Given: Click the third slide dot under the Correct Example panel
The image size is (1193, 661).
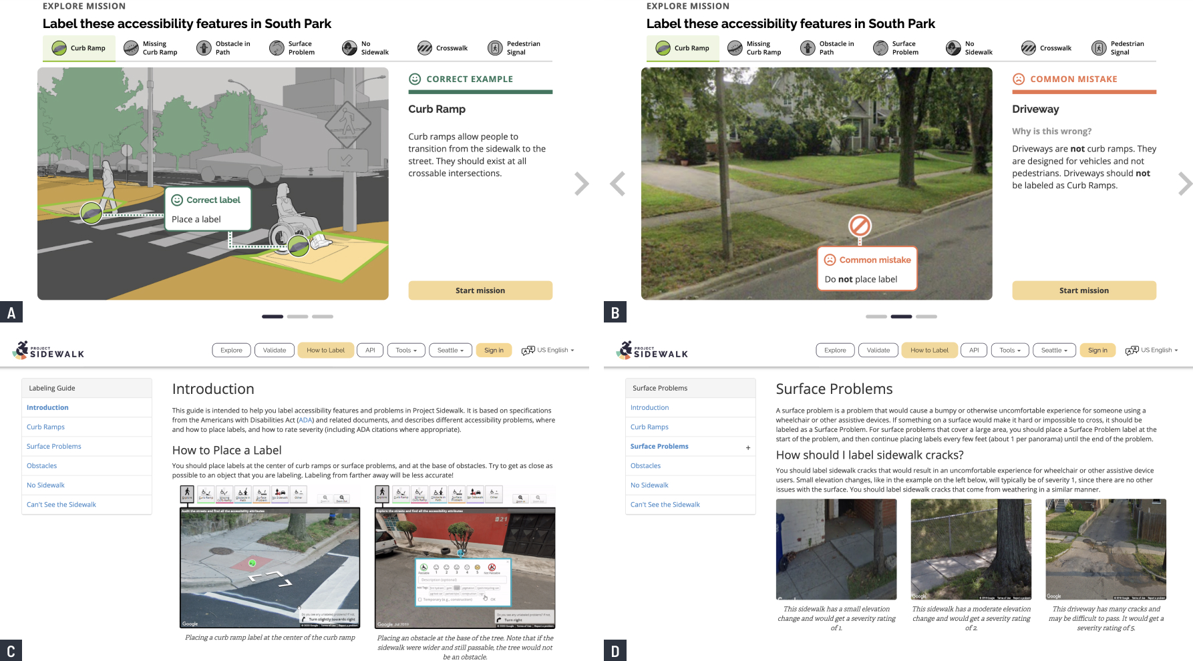Looking at the screenshot, I should tap(323, 316).
